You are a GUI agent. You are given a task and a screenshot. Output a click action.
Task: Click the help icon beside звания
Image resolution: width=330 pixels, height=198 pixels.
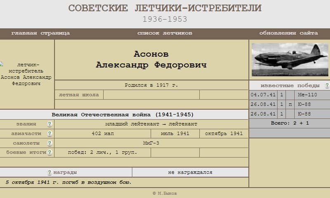point(49,124)
